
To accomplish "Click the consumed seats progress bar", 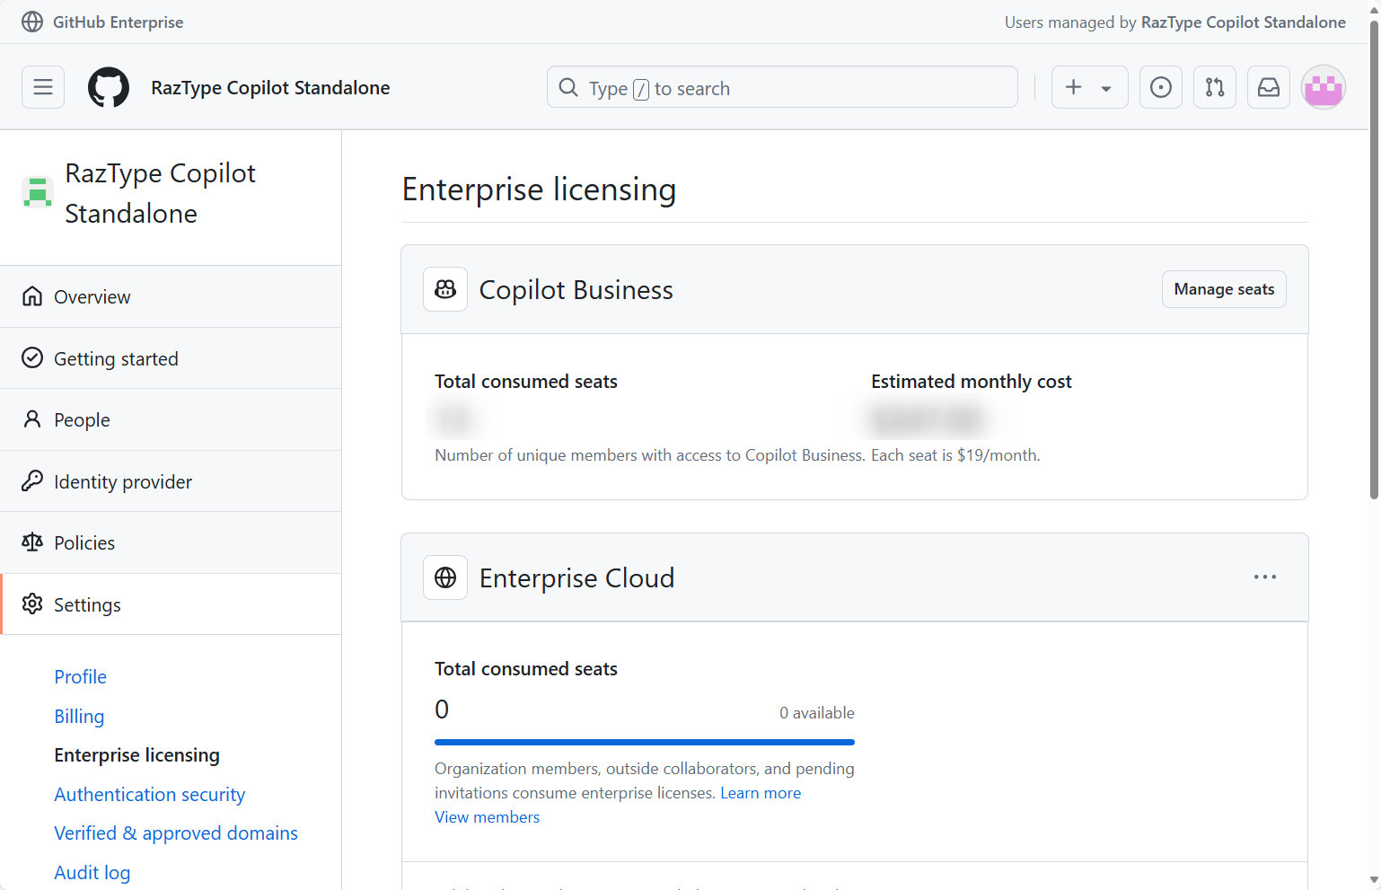I will click(644, 742).
